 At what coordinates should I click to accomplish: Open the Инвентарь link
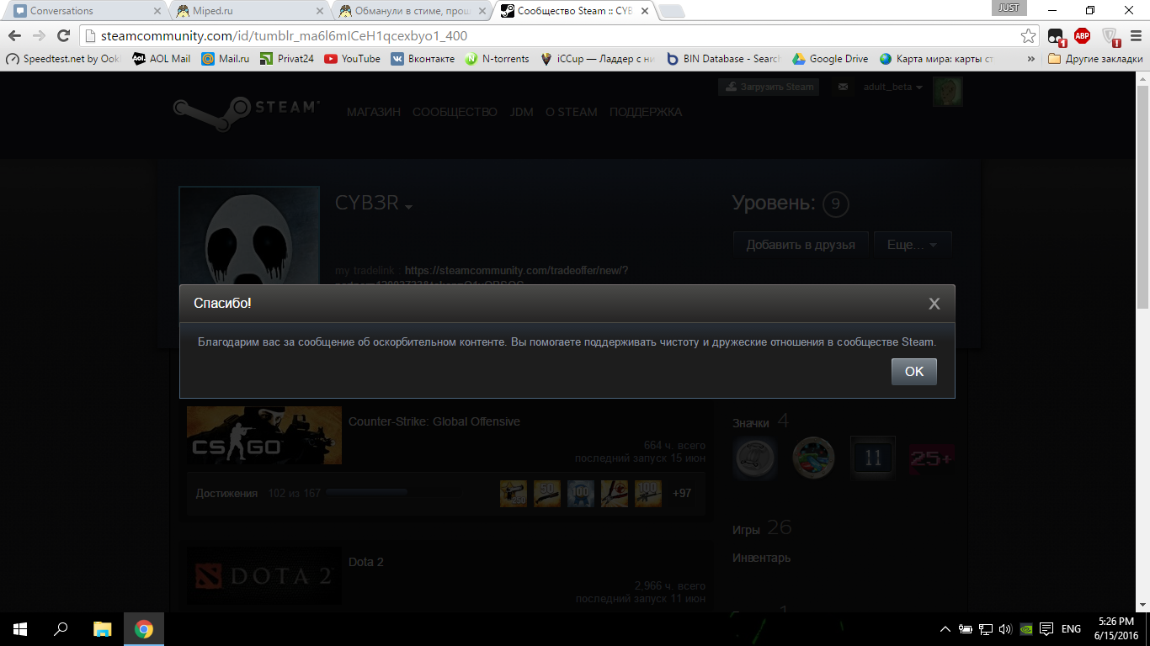coord(761,558)
